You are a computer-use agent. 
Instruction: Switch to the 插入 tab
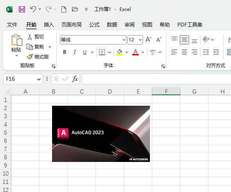pos(49,25)
